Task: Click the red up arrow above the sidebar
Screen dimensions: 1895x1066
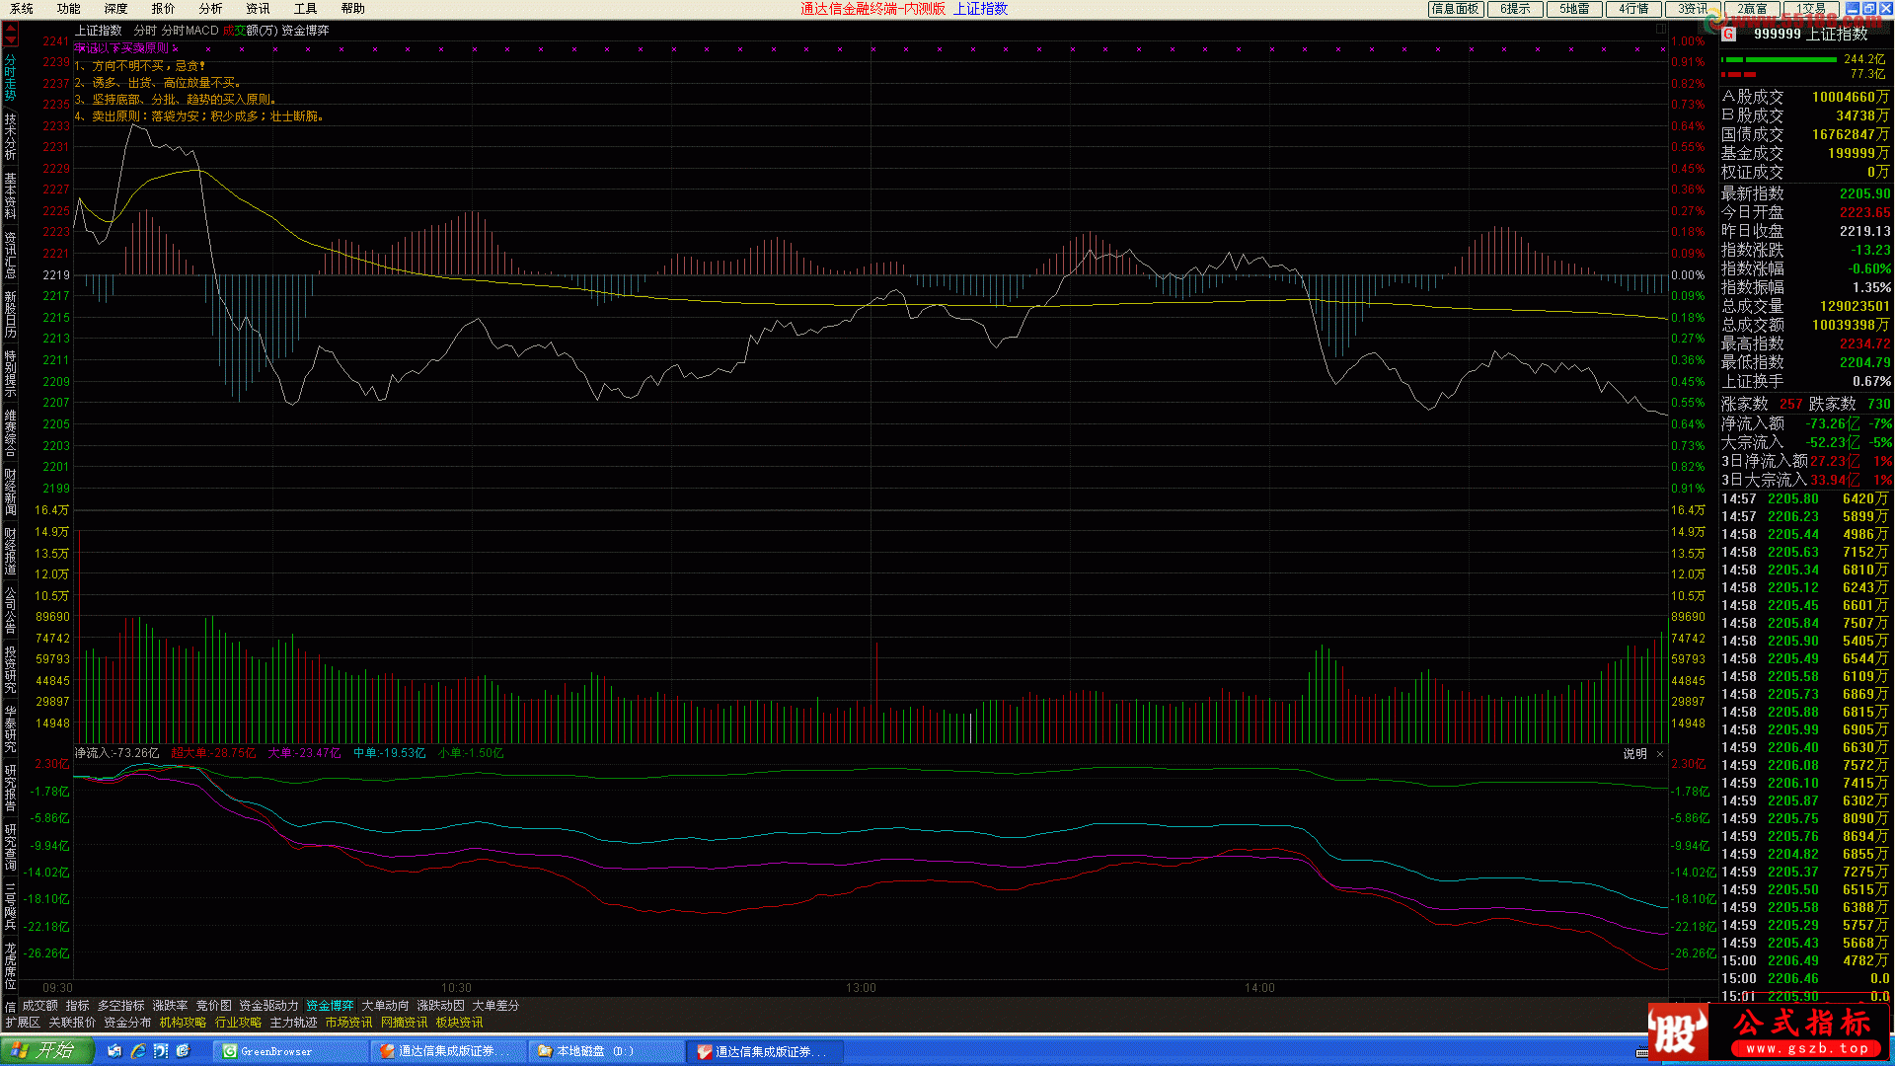Action: [10, 30]
